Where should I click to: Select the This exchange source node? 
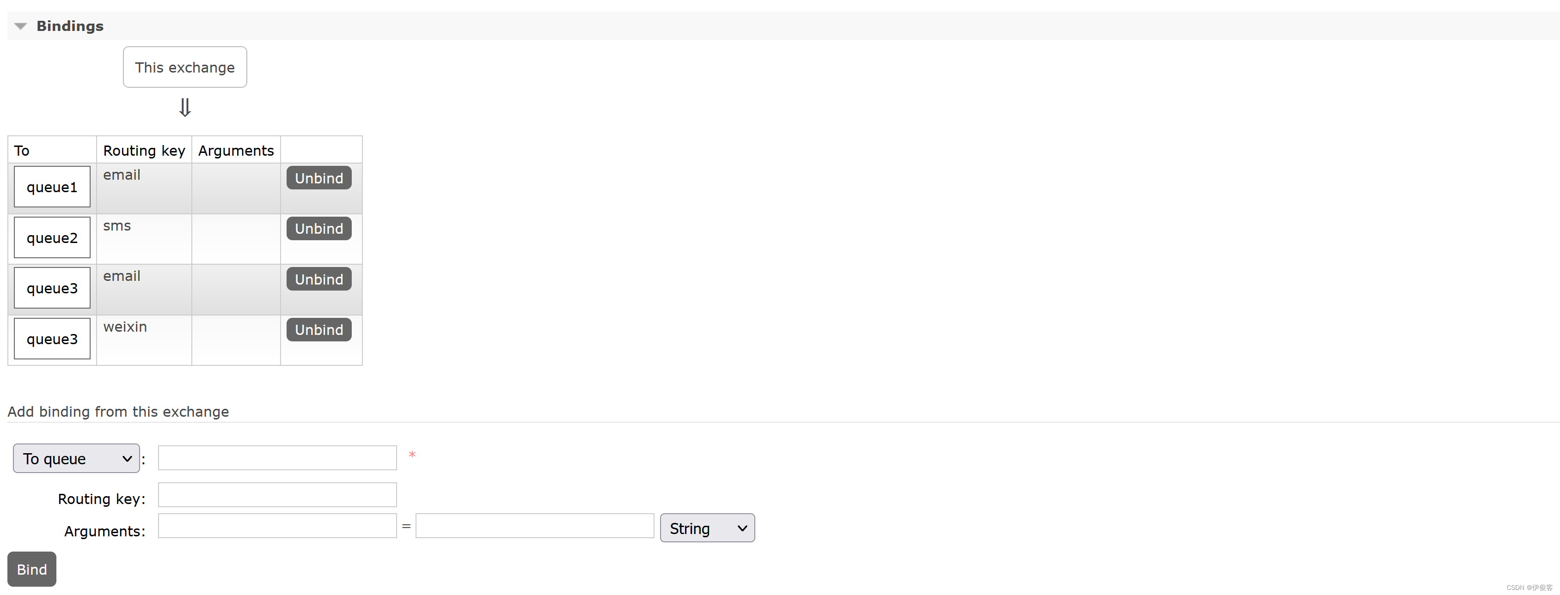click(x=184, y=67)
